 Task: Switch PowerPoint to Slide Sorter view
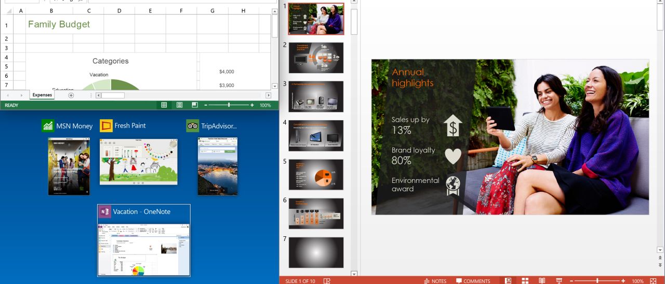pyautogui.click(x=525, y=281)
